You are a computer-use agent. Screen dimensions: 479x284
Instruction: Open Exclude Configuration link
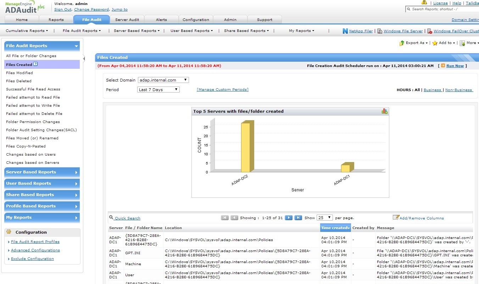32,259
